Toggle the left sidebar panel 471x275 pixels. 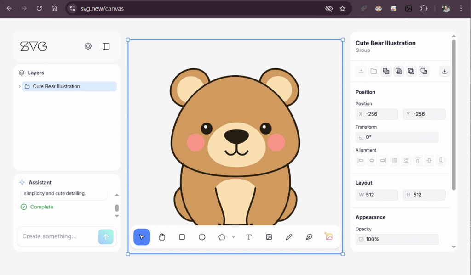(x=106, y=46)
